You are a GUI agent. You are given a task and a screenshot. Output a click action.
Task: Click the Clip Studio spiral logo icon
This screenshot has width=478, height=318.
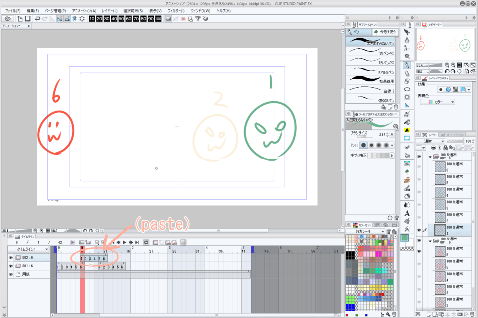click(x=7, y=19)
